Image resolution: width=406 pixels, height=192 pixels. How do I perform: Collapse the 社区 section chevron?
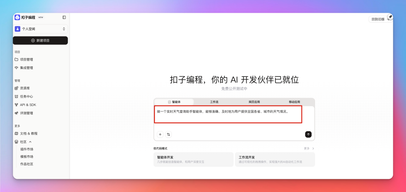tap(30, 142)
